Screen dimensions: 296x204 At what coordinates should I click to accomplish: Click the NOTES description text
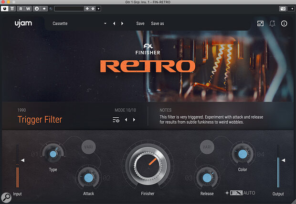[211, 120]
